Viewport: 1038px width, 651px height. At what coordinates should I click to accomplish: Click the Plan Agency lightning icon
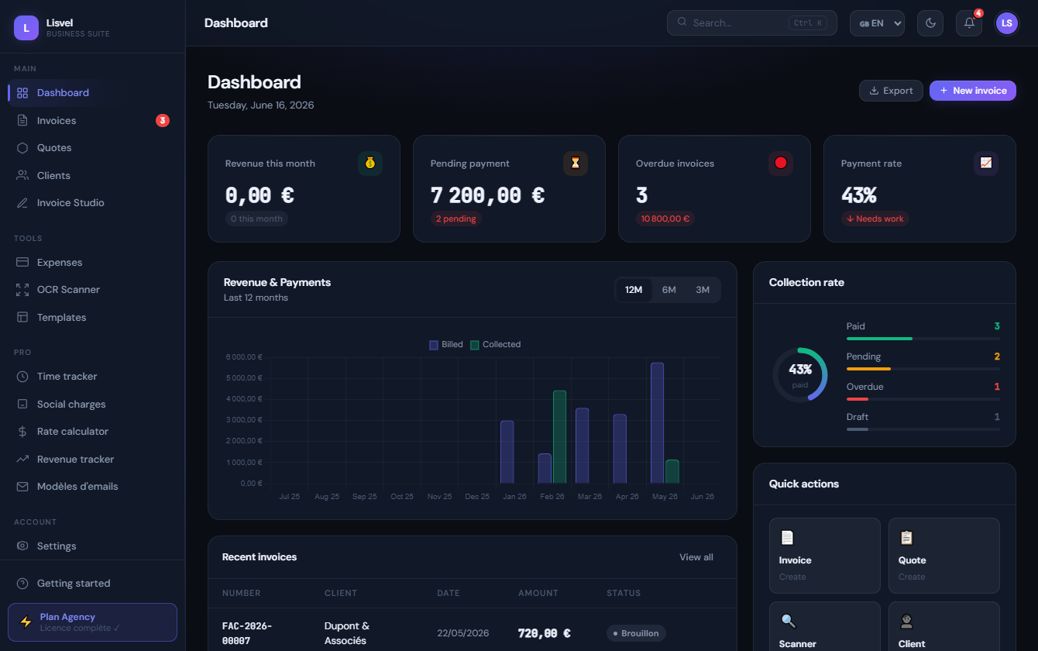pyautogui.click(x=26, y=622)
